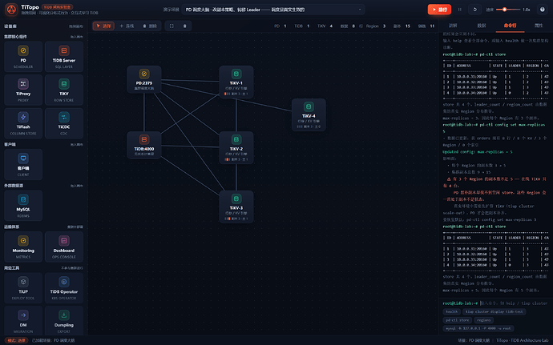Pick the TiKV row store component
The width and height of the screenshot is (553, 345).
pos(64,90)
